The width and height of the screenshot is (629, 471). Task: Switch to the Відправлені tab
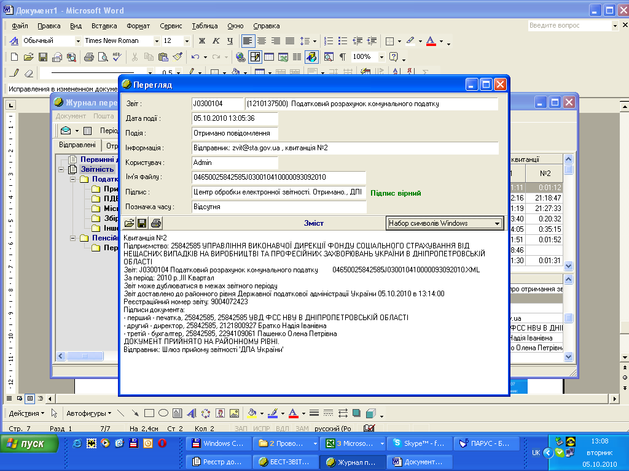(77, 145)
